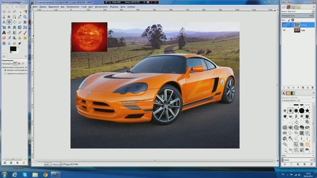
Task: Anchor the floating layer
Action: pos(308,88)
